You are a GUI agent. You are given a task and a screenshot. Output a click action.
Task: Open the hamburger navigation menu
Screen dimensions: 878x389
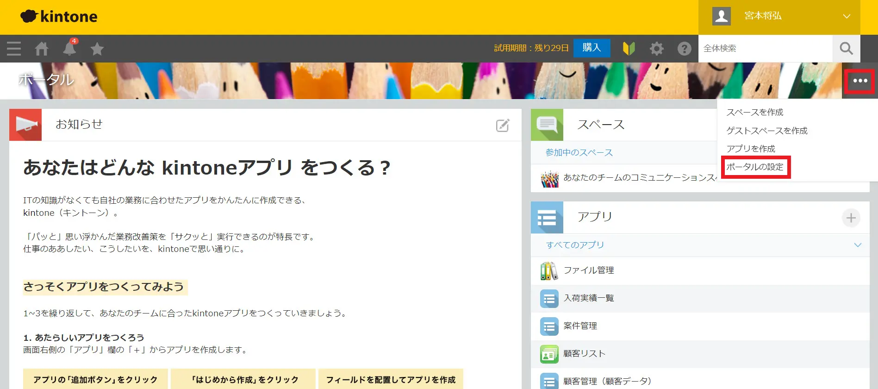[x=14, y=48]
